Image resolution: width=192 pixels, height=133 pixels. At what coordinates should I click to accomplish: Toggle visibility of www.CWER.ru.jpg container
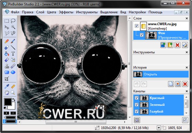point(136,26)
